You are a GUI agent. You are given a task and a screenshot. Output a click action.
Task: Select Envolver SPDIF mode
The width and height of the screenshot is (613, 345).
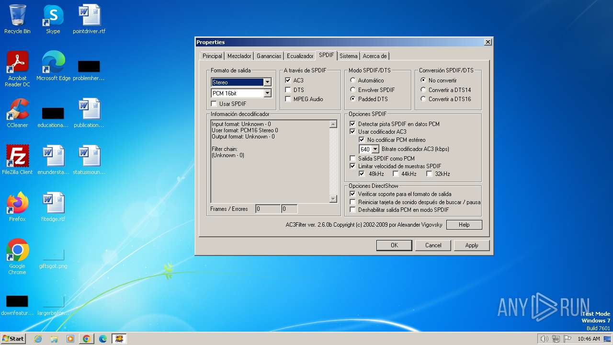coord(353,90)
